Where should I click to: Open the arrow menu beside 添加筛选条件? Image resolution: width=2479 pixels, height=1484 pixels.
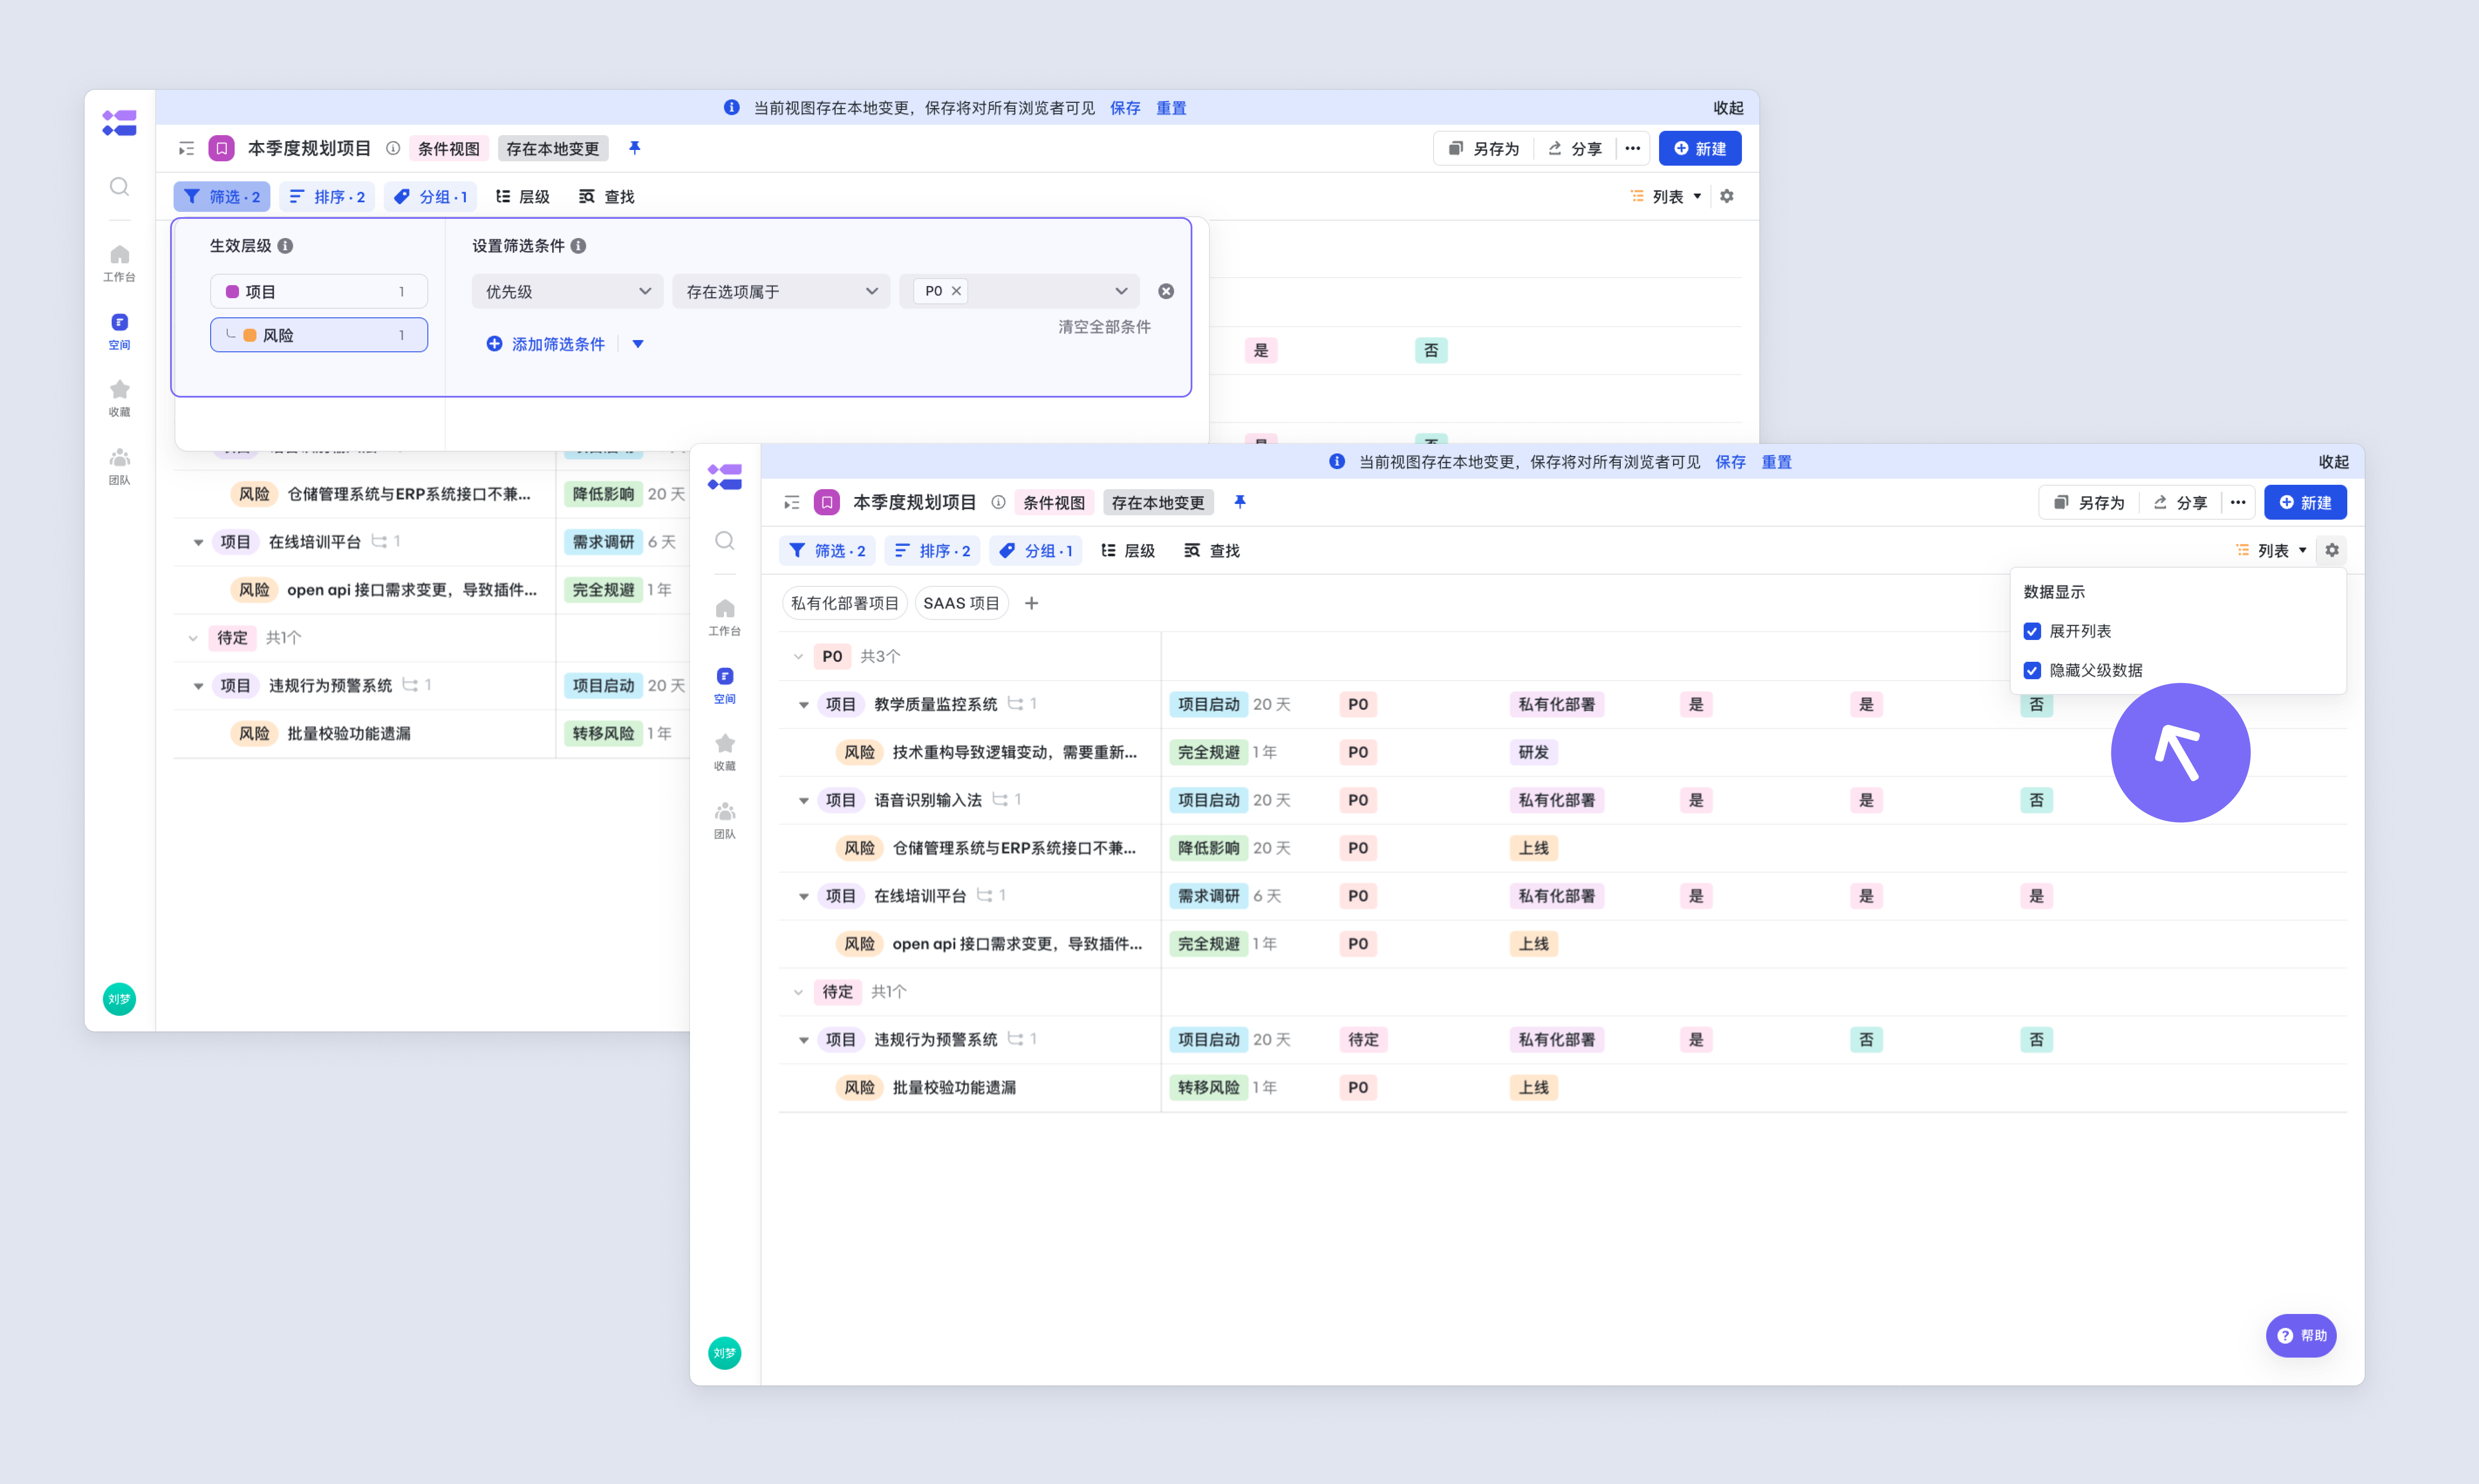638,344
